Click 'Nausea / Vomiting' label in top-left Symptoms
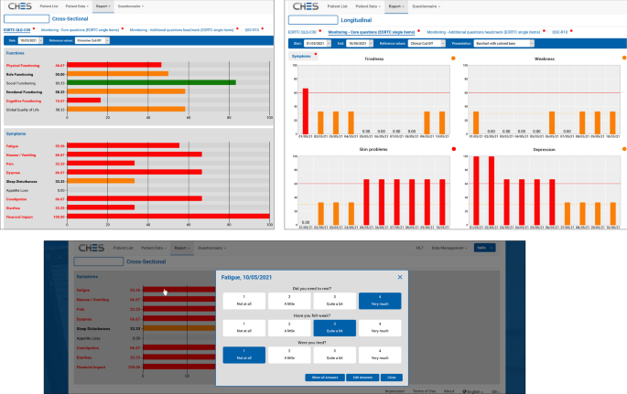 (21, 154)
